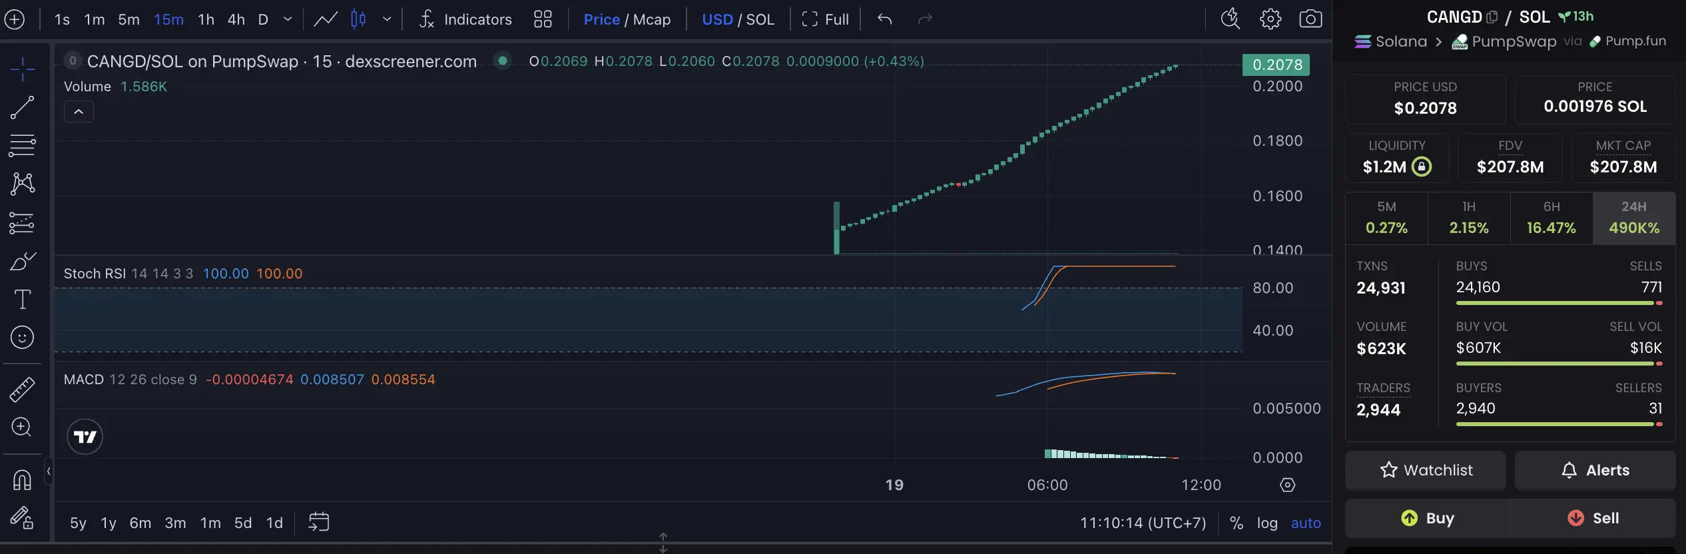Select the text annotation tool
The image size is (1686, 554).
(x=22, y=299)
